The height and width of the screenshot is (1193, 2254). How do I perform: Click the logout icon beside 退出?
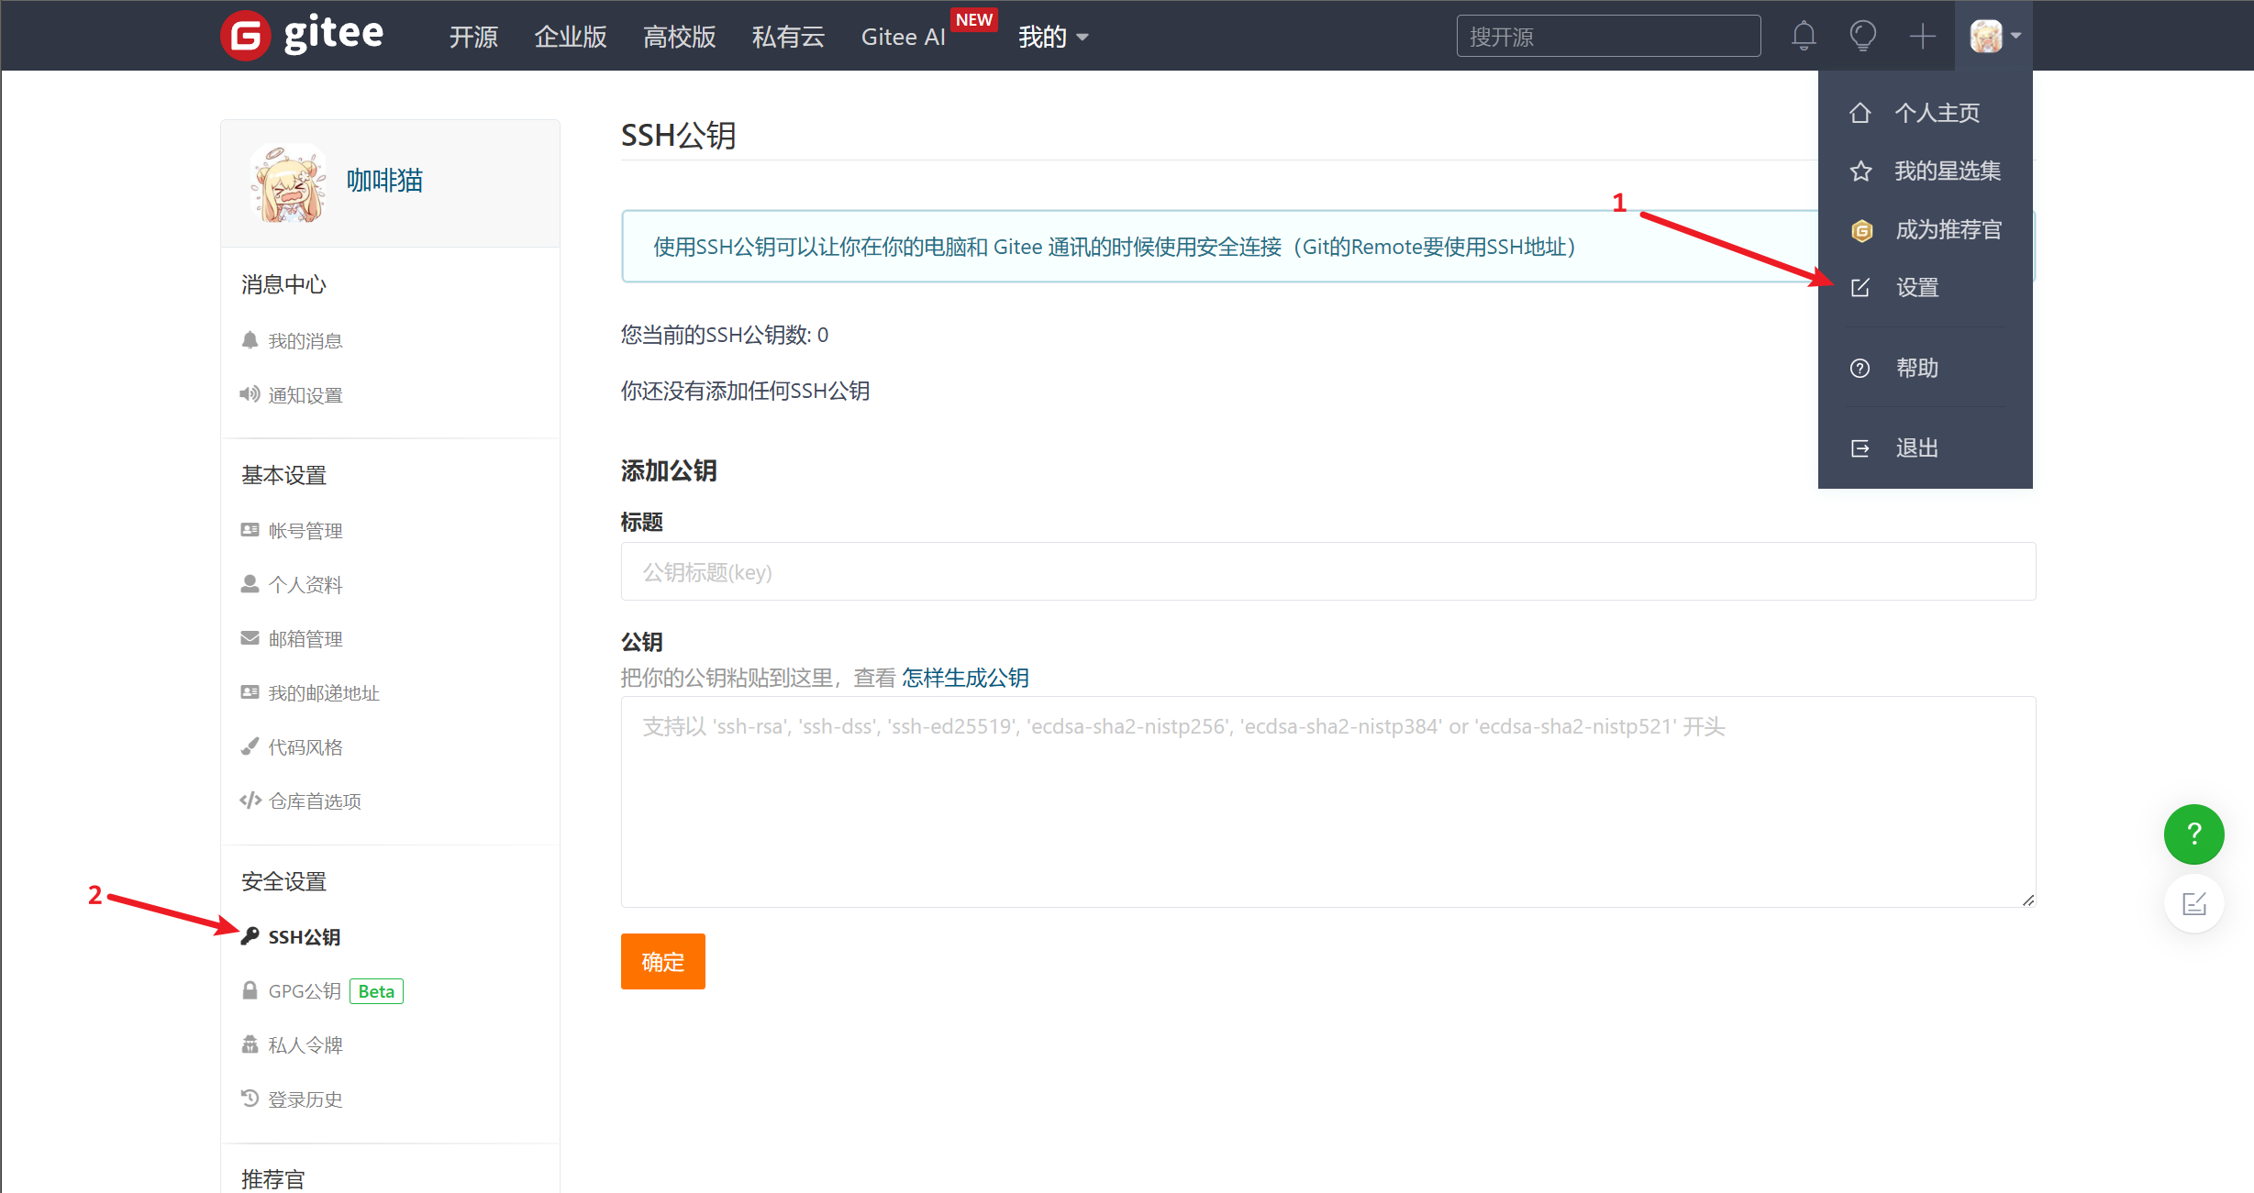1860,448
